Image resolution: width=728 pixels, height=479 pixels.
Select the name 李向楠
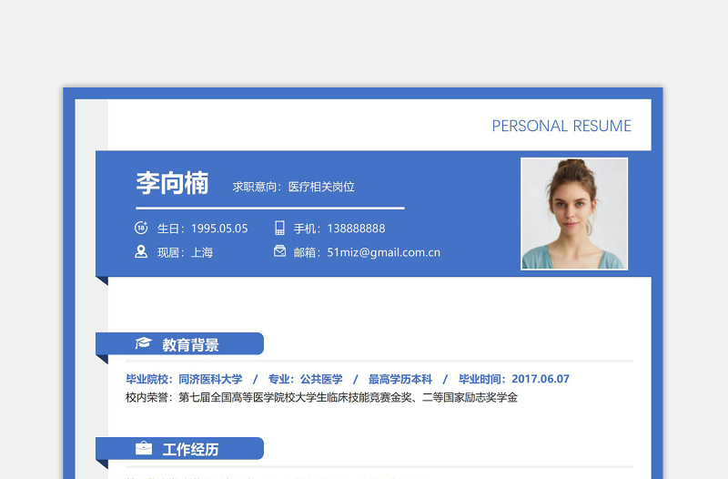click(172, 183)
